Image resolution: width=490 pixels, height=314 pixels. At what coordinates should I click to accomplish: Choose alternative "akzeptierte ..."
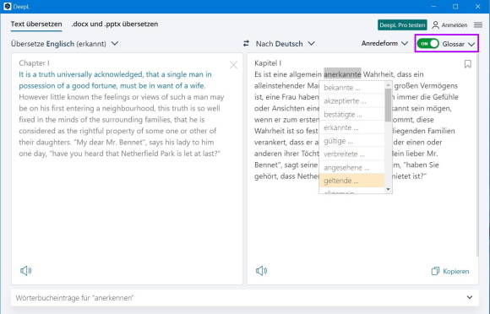[351, 100]
